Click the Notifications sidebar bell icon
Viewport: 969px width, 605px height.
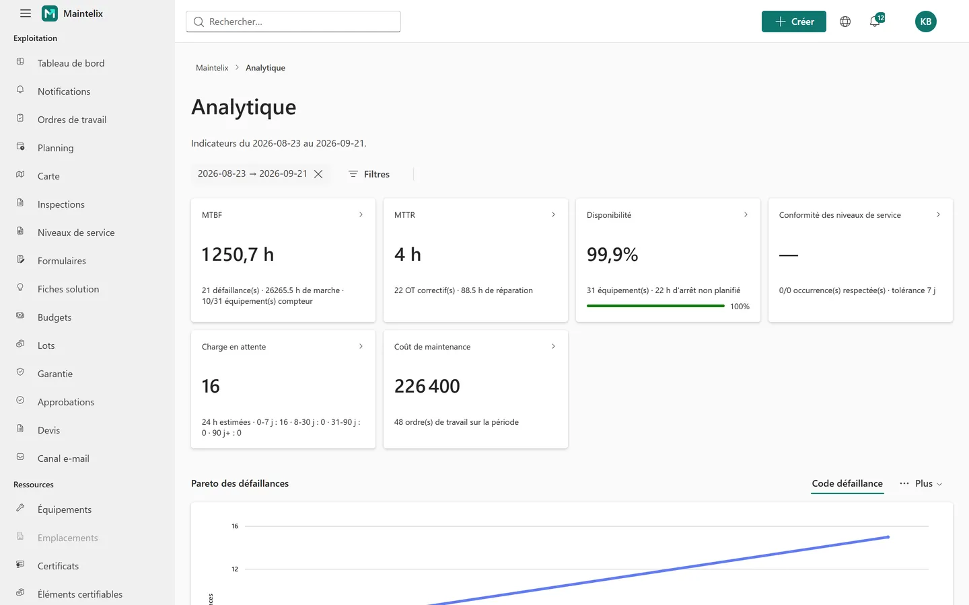[20, 90]
